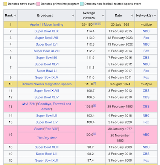Image resolution: width=160 pixels, height=165 pixels.
Task: Open Super Bowl LIV link
Action: (x=47, y=122)
